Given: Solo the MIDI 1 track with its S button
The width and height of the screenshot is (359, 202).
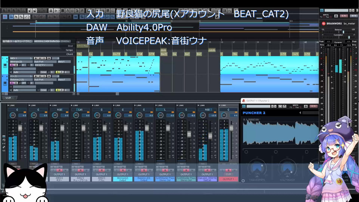Looking at the screenshot, I should [x=44, y=58].
